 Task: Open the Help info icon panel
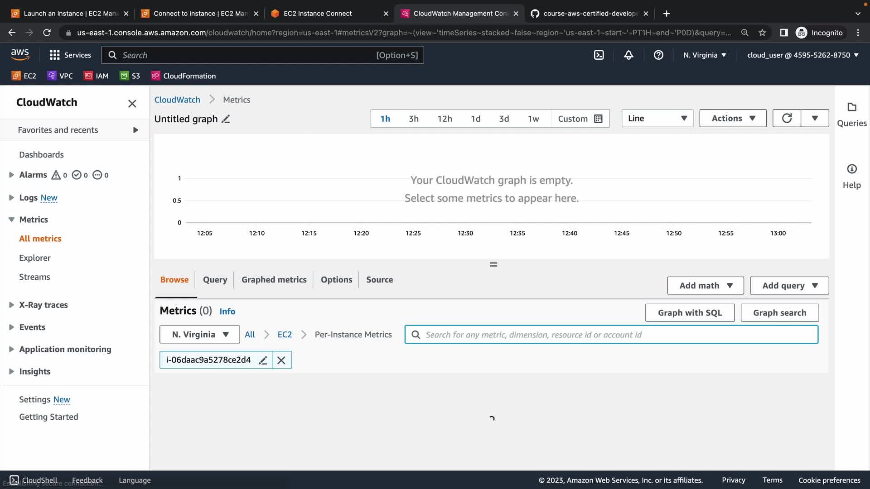click(x=851, y=169)
